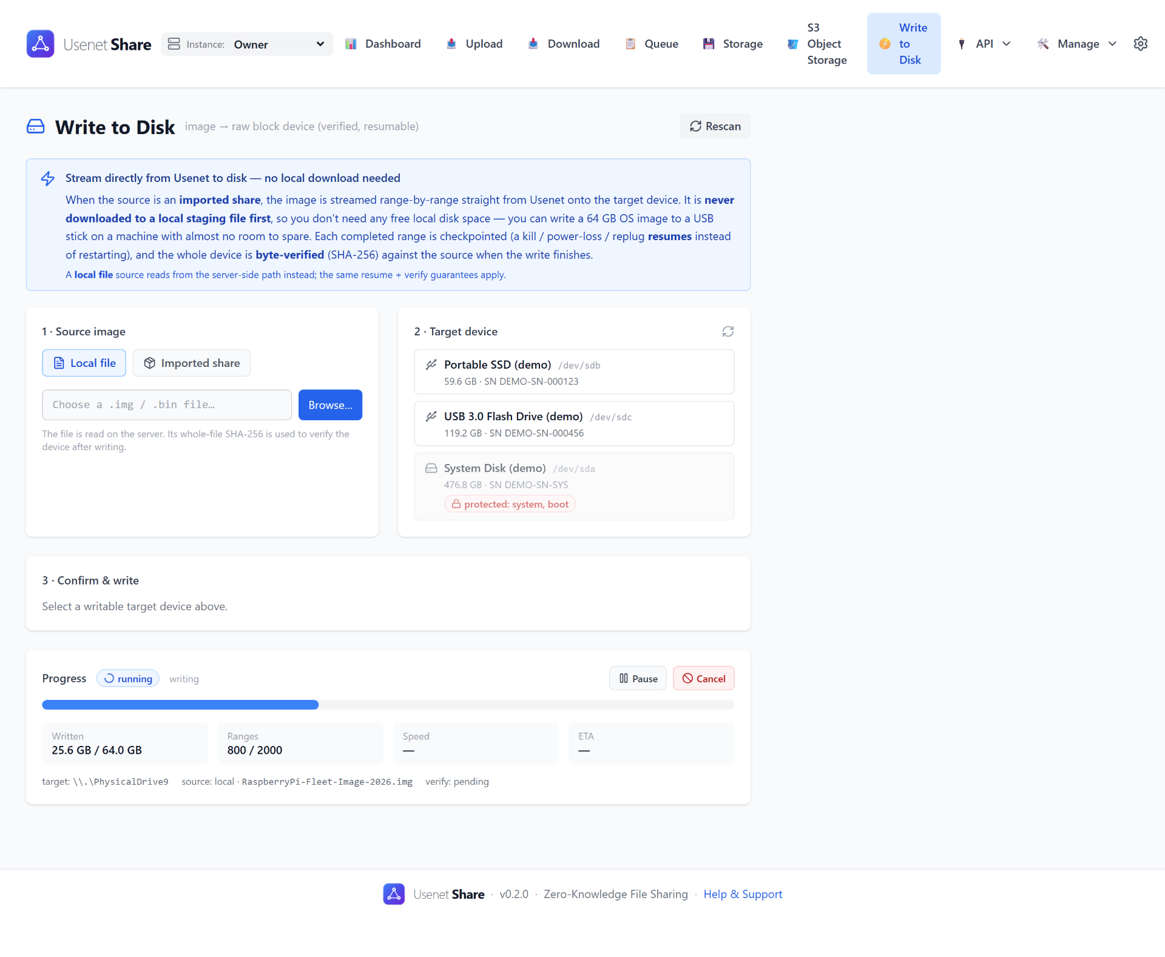Click the Manage tools icon
1165x957 pixels.
[1044, 44]
